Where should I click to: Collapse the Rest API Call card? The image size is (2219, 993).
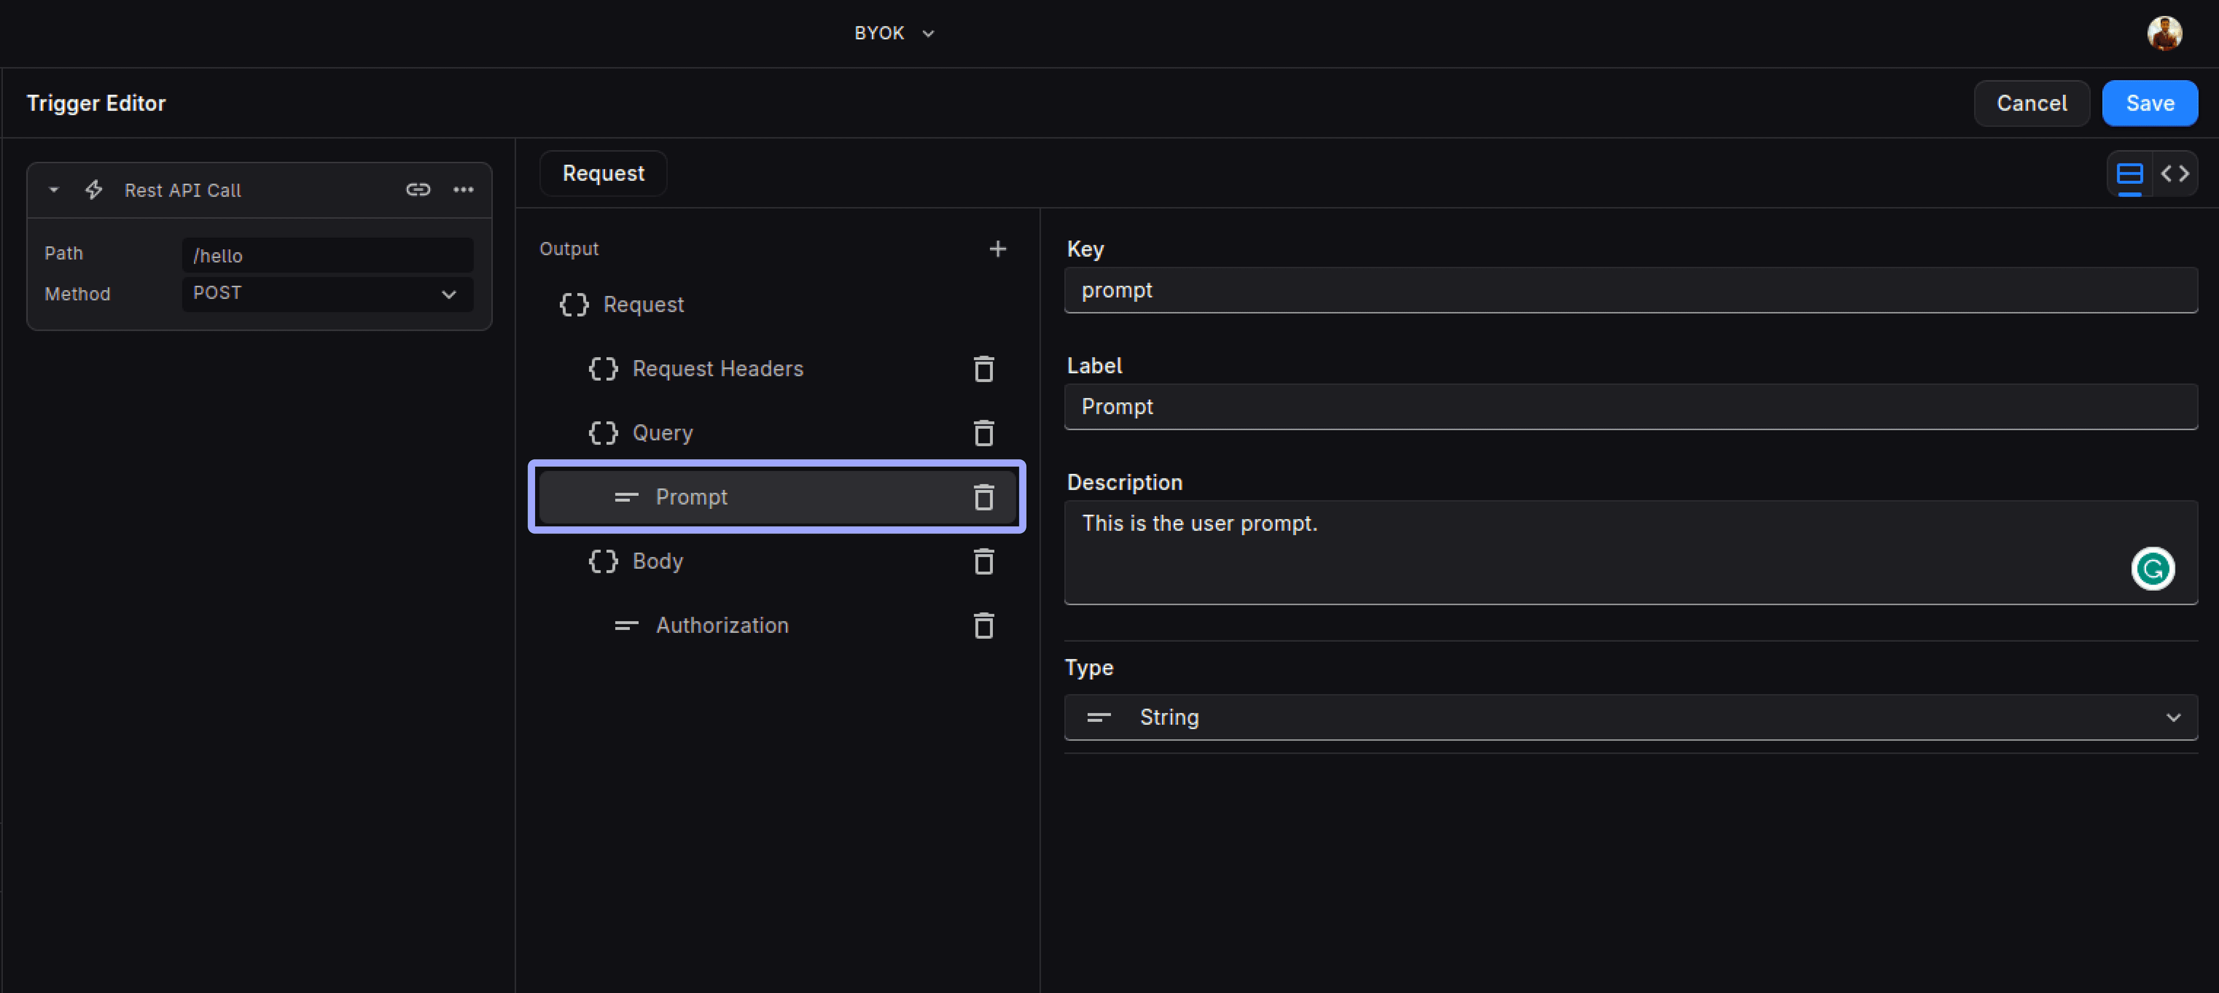click(x=53, y=190)
